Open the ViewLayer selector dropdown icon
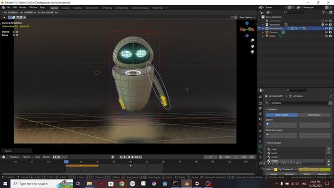334x188 pixels. click(299, 7)
